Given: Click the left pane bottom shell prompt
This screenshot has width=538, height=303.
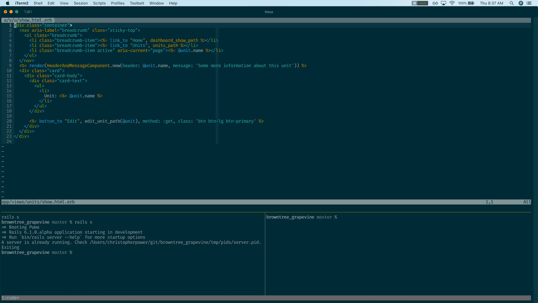Looking at the screenshot, I should 37,252.
